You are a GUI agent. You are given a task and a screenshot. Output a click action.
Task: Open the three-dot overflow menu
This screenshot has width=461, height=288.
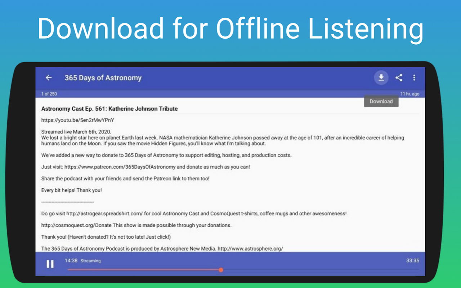click(x=414, y=77)
